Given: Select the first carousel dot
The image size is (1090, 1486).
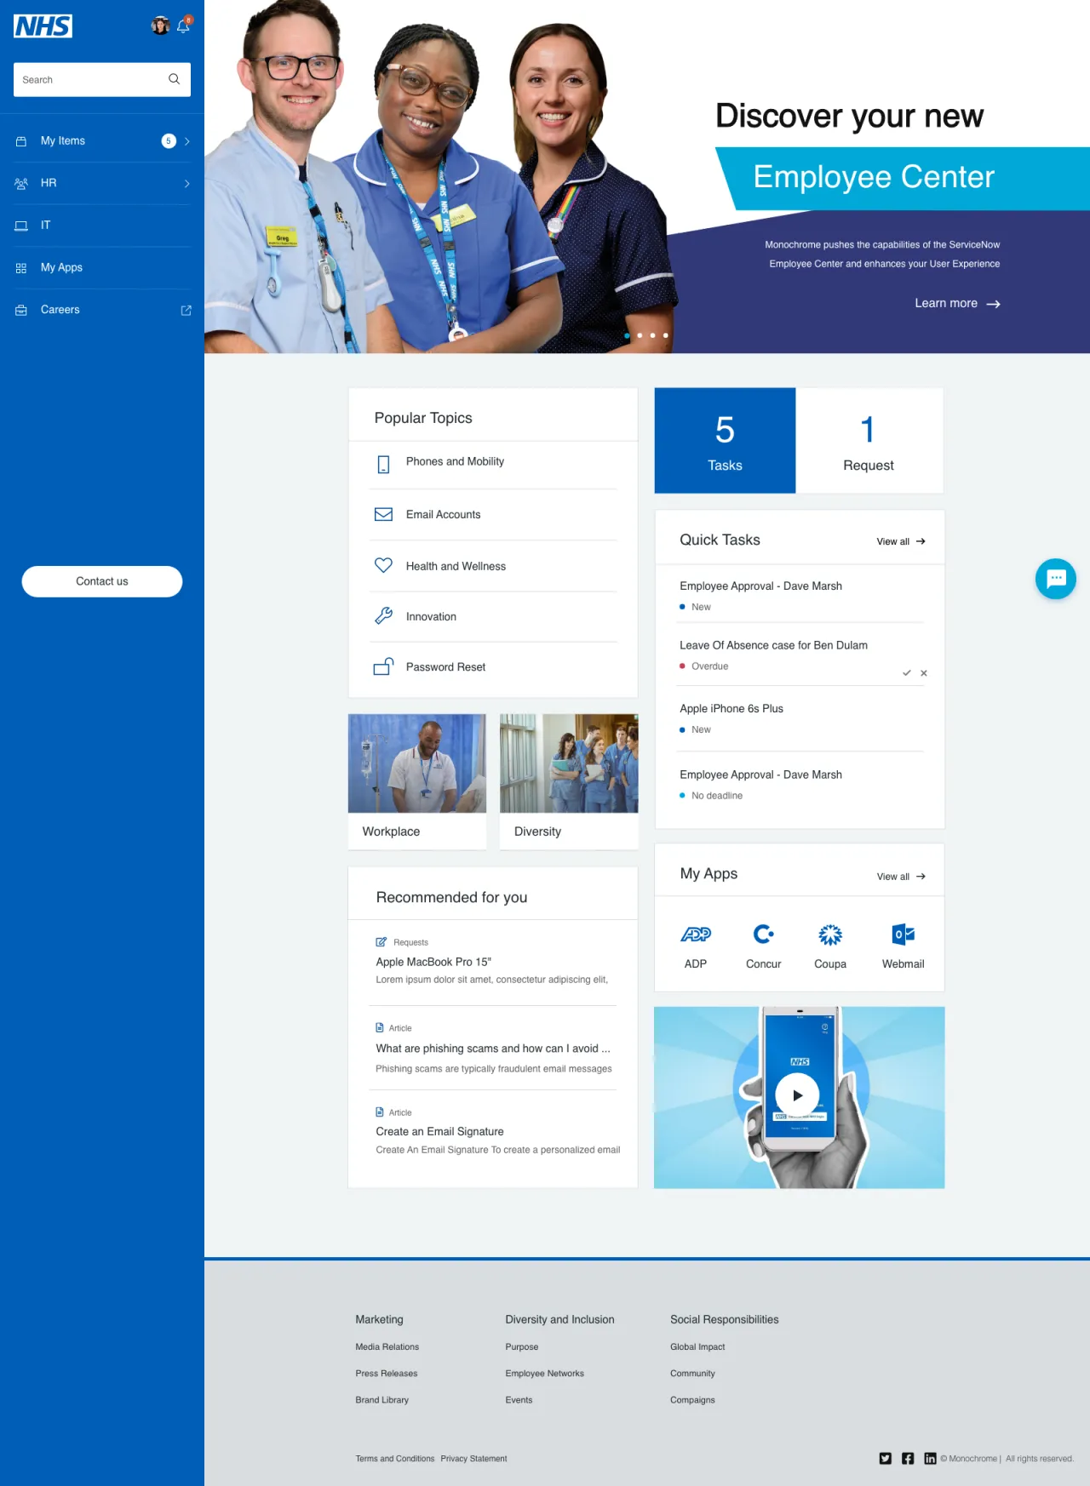Looking at the screenshot, I should pyautogui.click(x=628, y=335).
